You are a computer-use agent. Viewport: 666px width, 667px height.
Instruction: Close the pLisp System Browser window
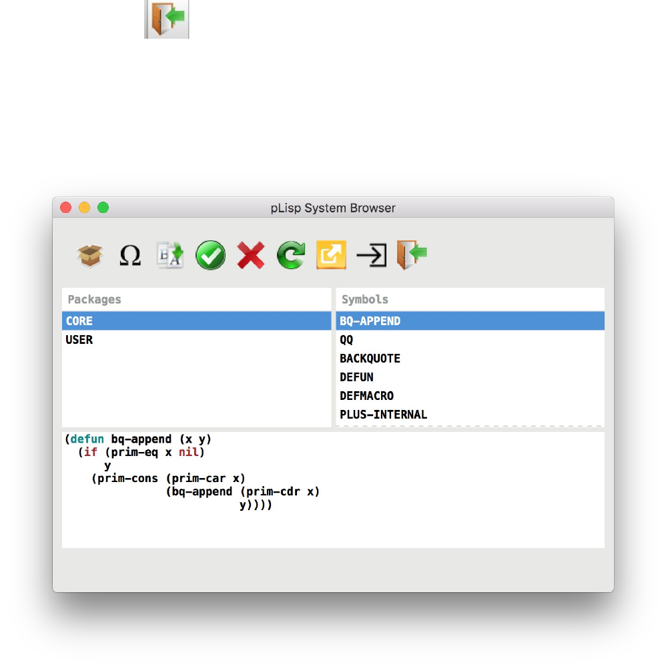coord(66,208)
